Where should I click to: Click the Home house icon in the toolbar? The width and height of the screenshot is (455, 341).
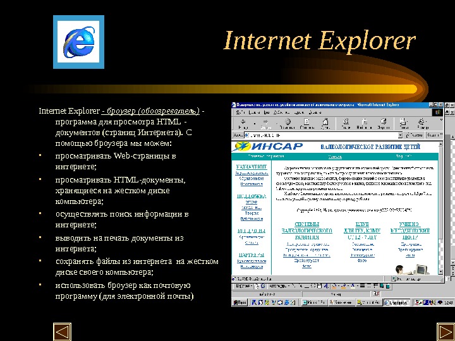325,121
